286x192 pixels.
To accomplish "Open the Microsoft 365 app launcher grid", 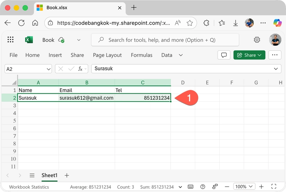I will [10, 40].
